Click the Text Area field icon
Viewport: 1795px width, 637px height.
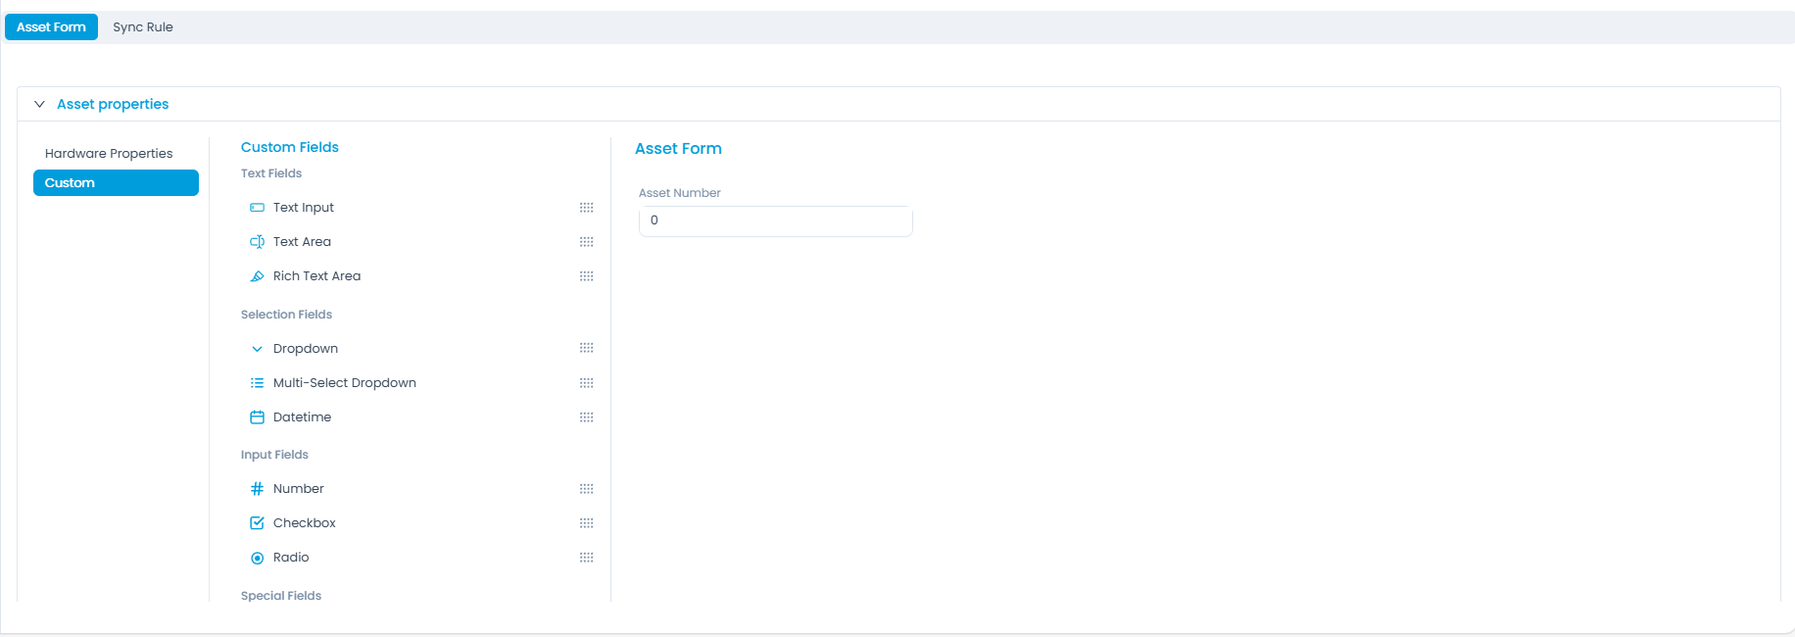257,242
